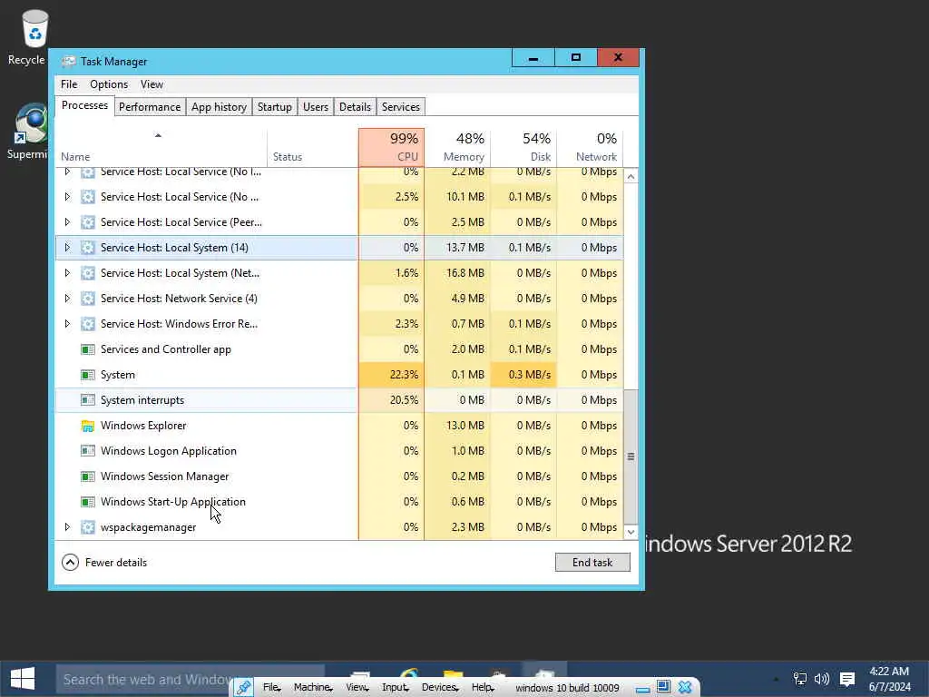929x697 pixels.
Task: Click the icon beside the System process
Action: point(88,375)
